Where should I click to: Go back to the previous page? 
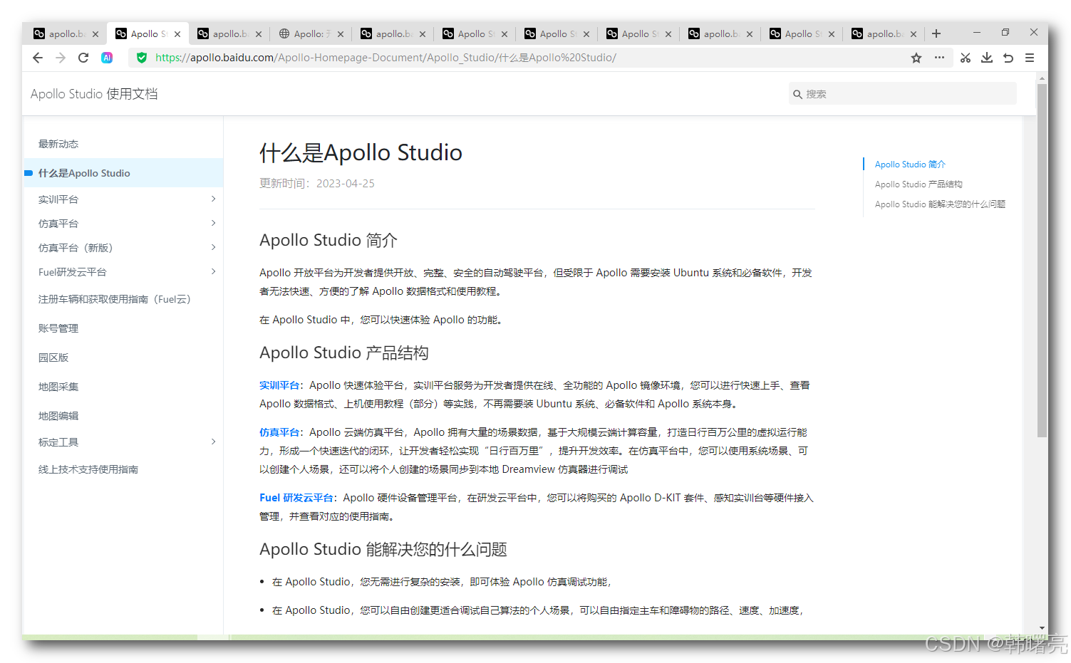point(38,58)
